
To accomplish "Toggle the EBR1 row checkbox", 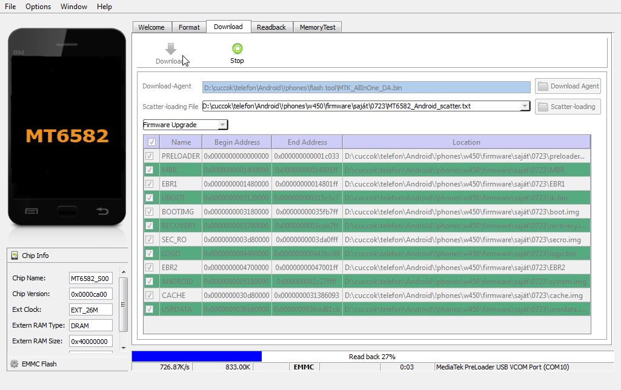I will pos(149,183).
